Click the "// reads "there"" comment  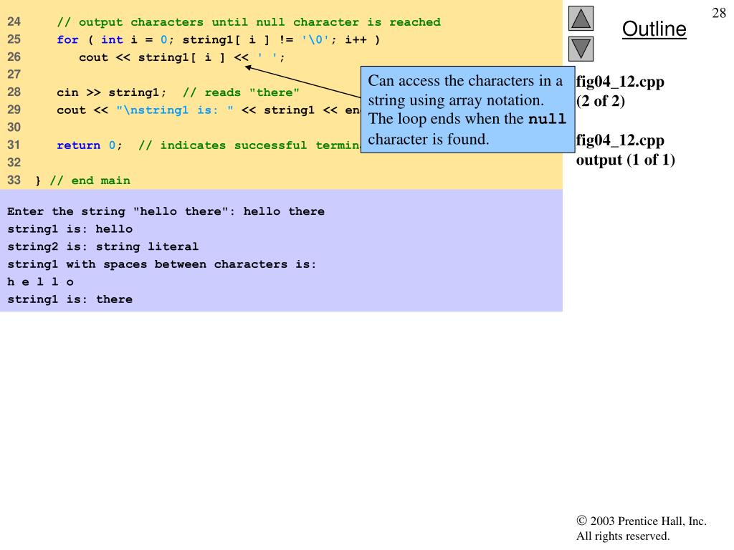[x=241, y=92]
